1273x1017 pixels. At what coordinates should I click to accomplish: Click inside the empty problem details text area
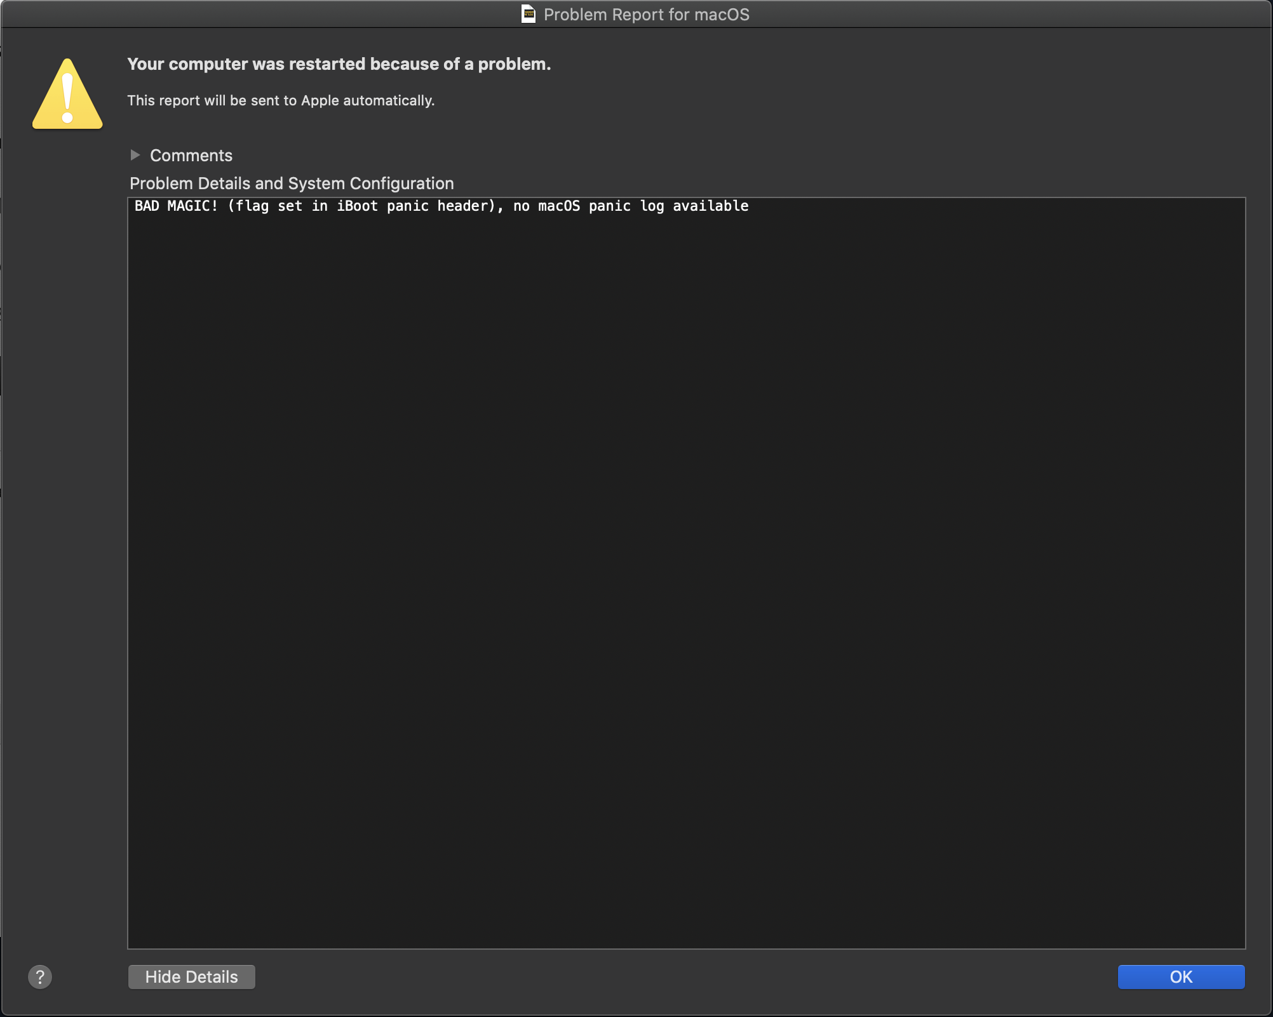click(686, 571)
